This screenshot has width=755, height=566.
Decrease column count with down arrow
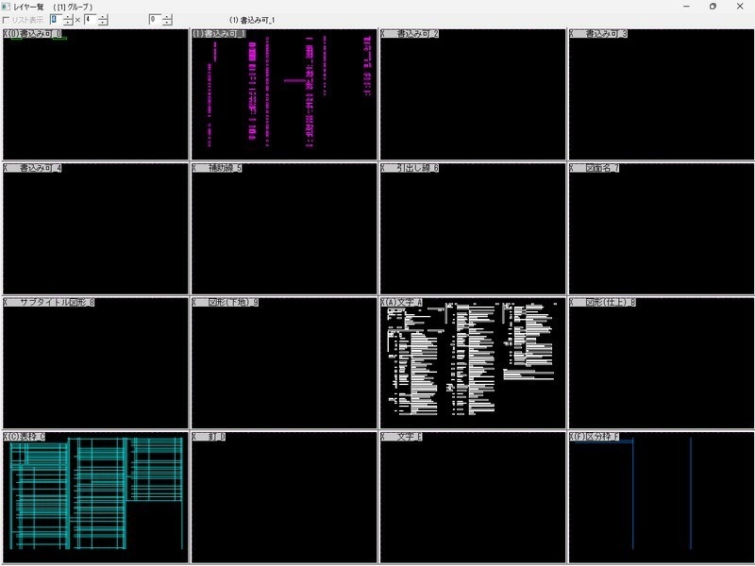point(68,23)
